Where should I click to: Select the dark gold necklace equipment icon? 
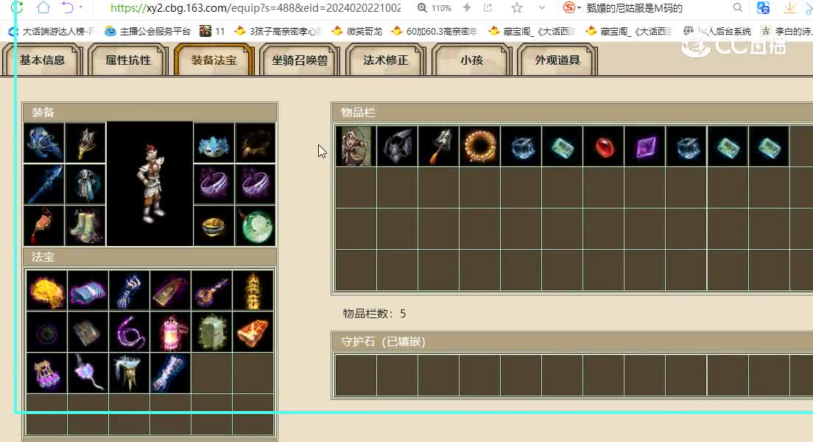click(255, 143)
